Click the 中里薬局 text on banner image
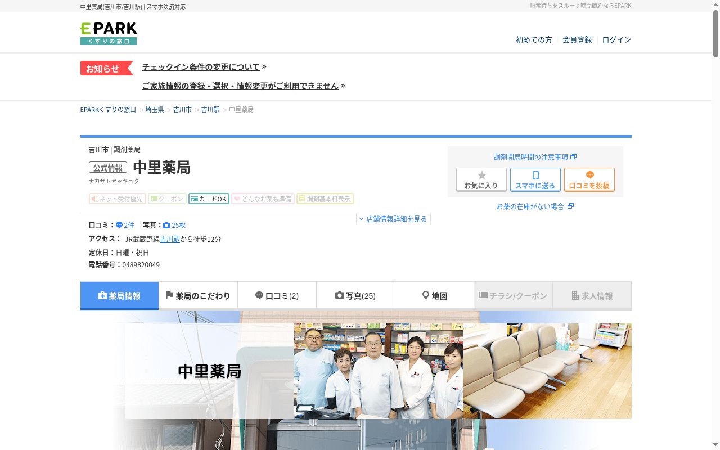The height and width of the screenshot is (450, 720). click(210, 371)
